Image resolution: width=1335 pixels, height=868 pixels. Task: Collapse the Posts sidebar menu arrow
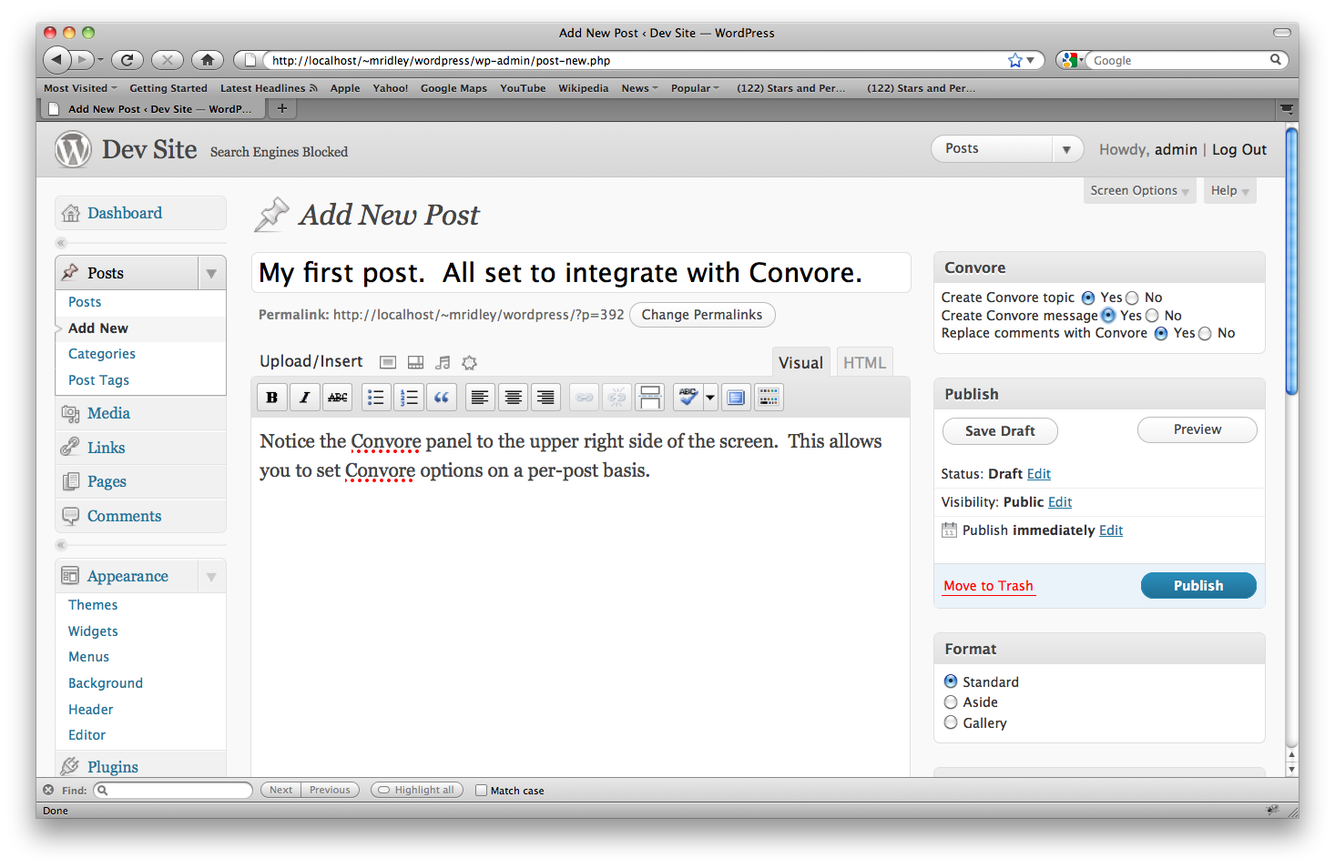[x=211, y=273]
